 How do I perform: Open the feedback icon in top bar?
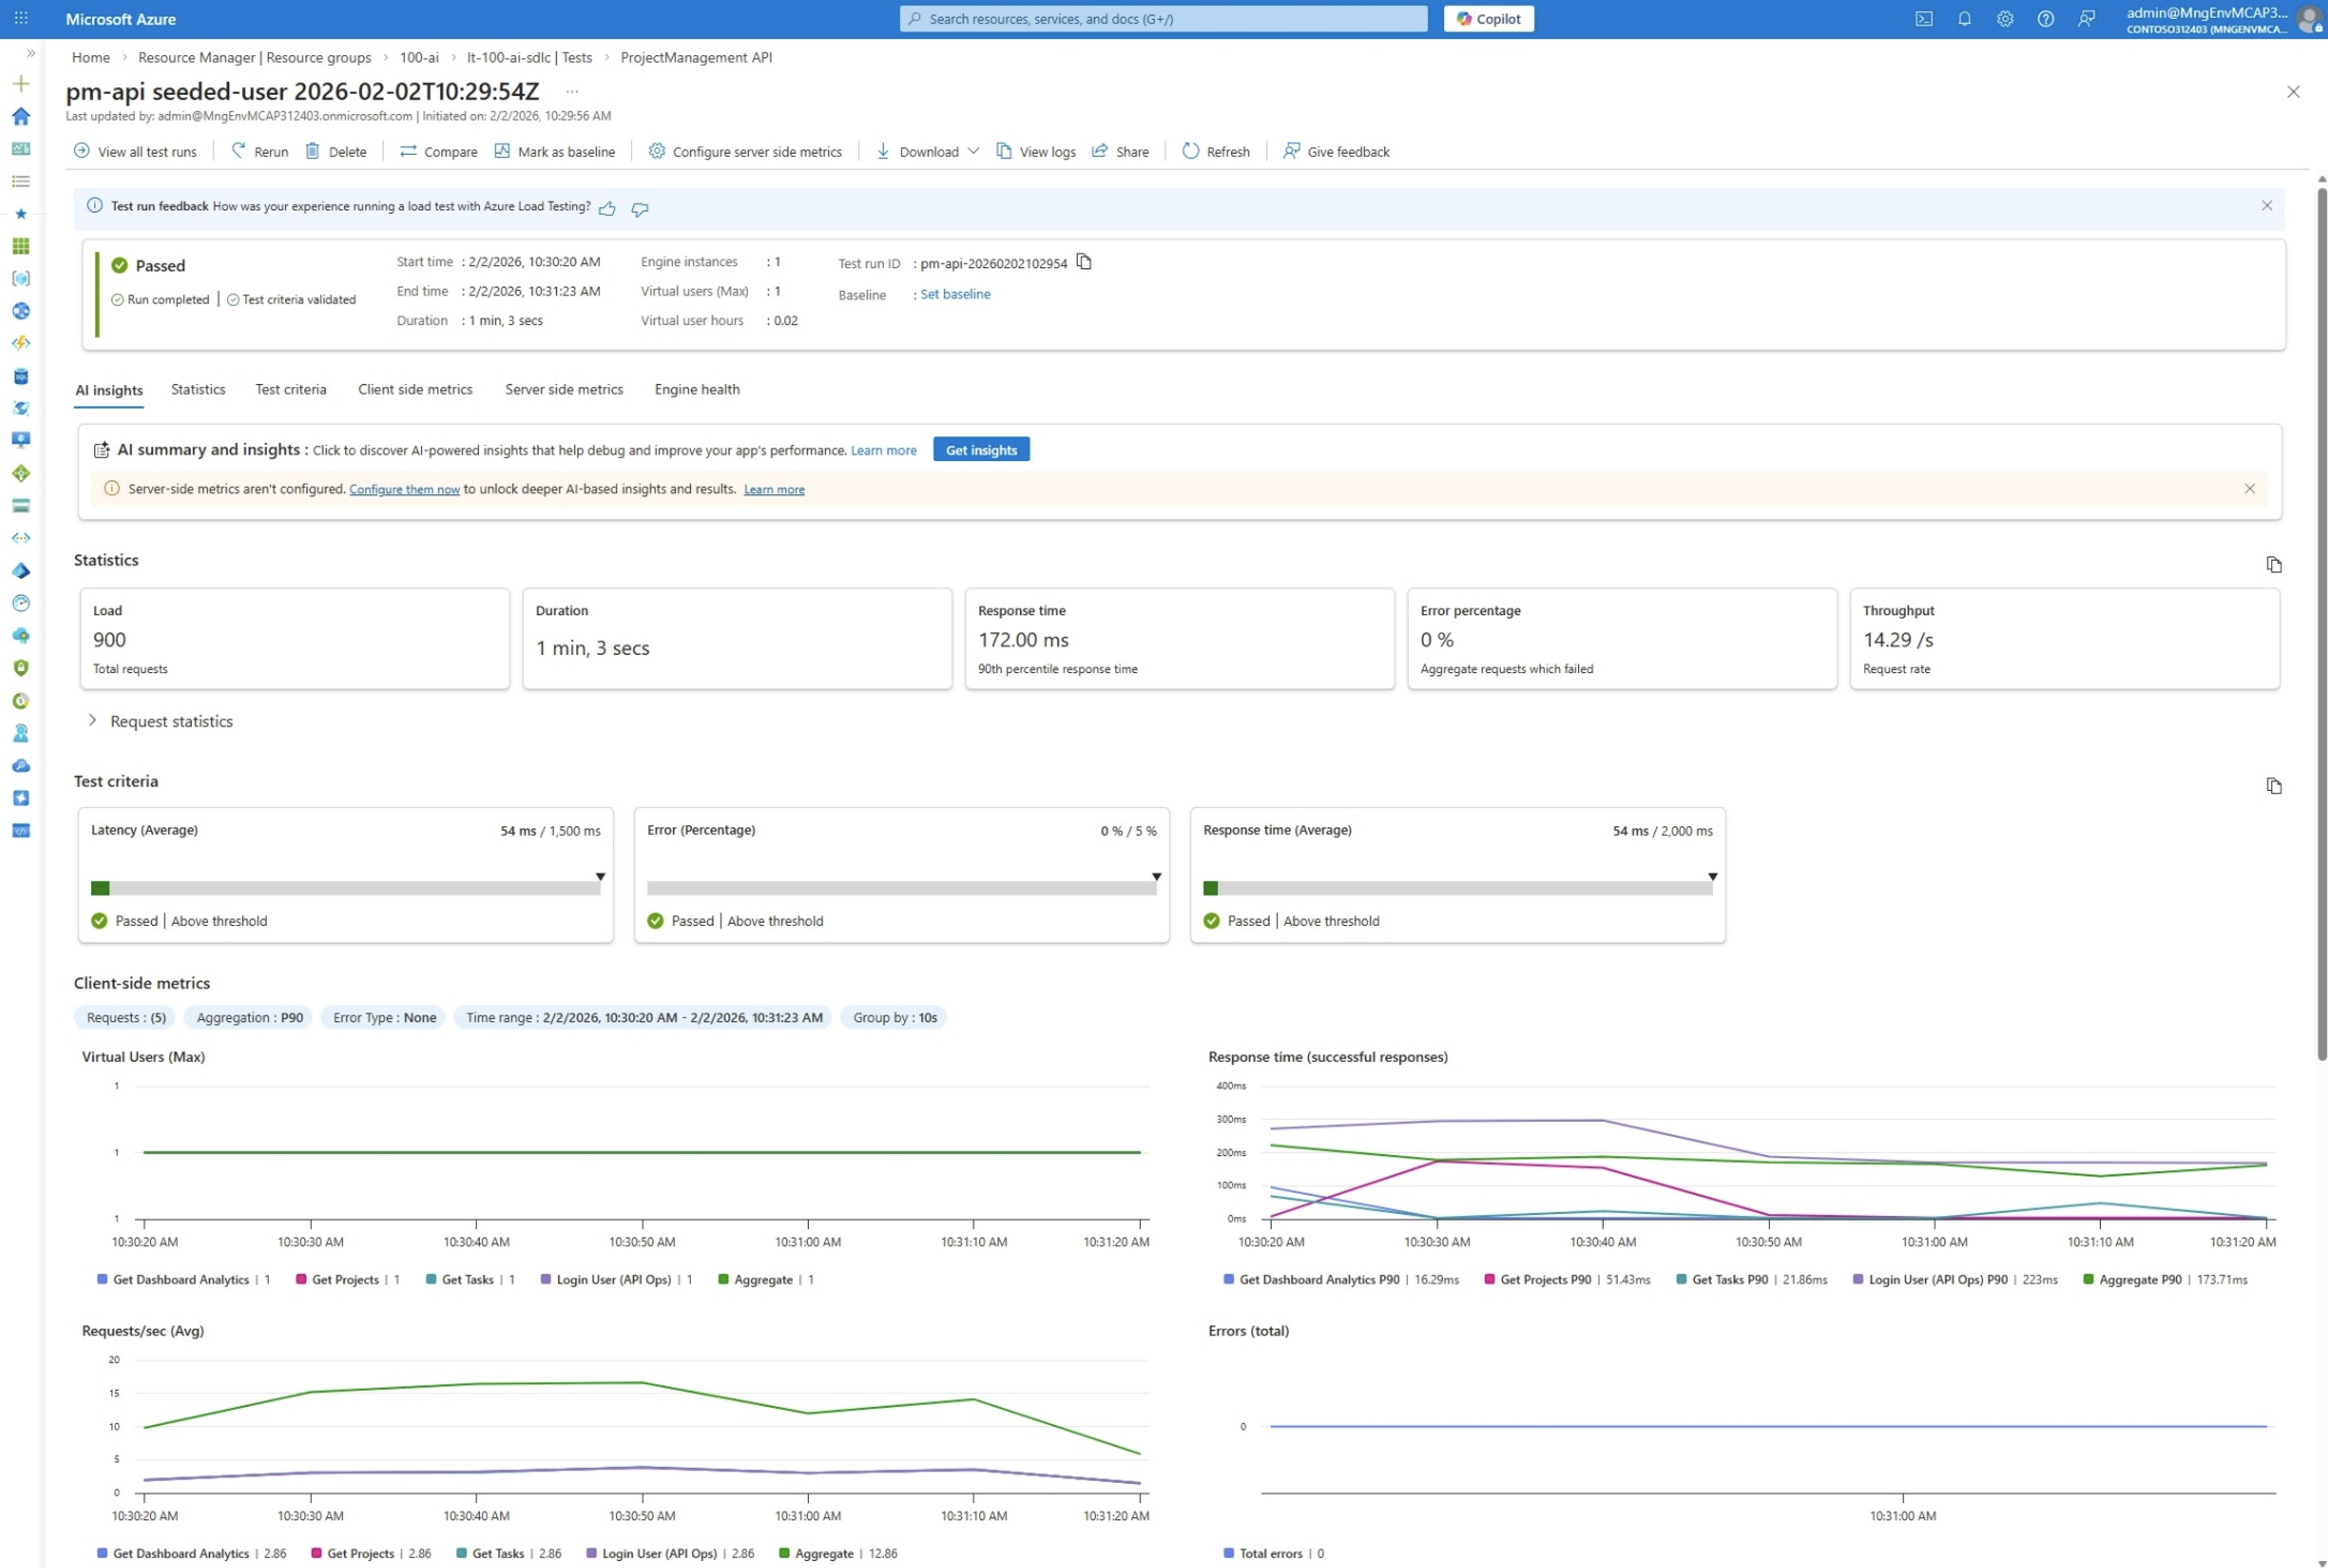pos(2086,18)
